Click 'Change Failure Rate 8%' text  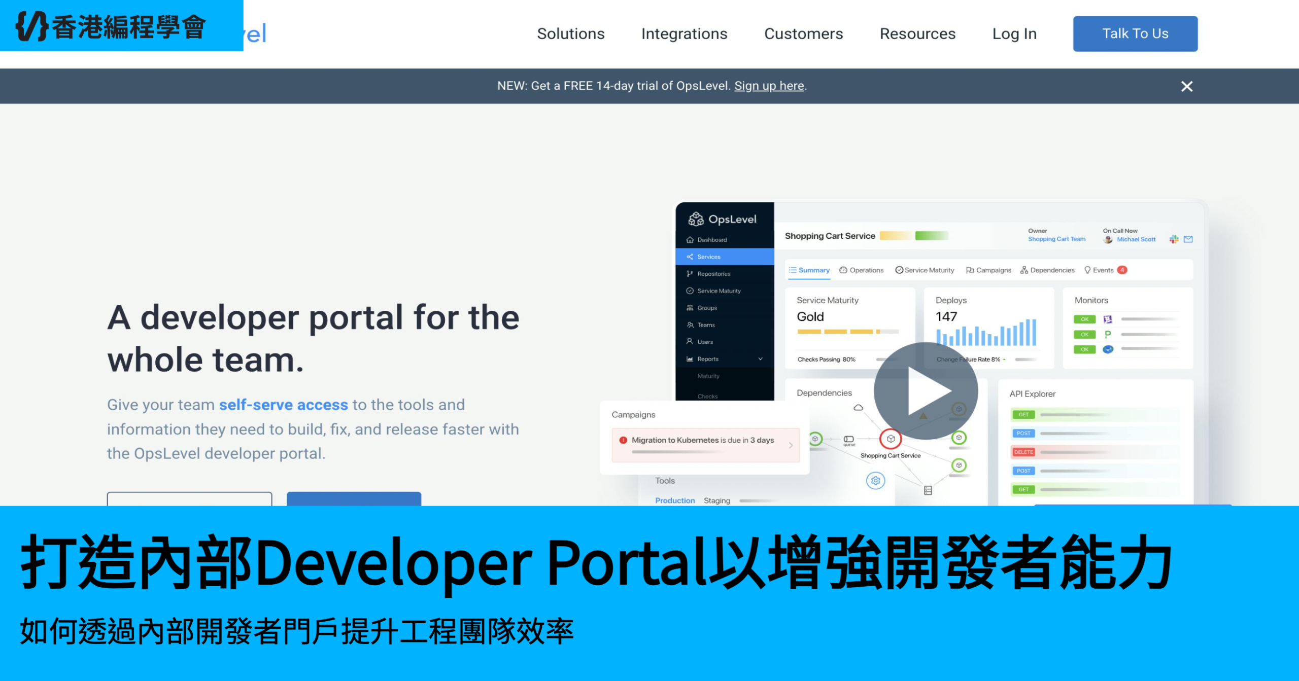[968, 360]
